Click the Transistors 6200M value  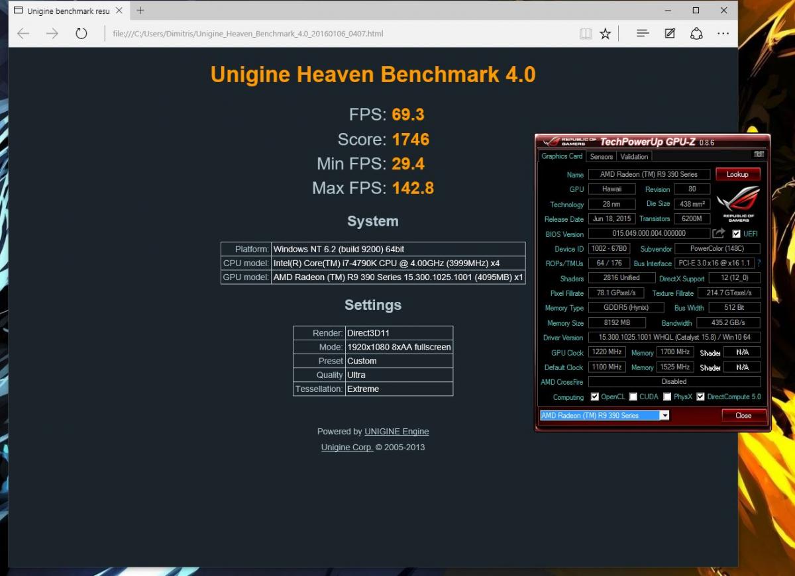tap(692, 219)
